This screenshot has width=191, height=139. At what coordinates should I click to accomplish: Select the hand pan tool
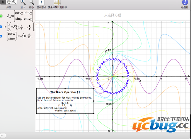(x=9, y=2)
